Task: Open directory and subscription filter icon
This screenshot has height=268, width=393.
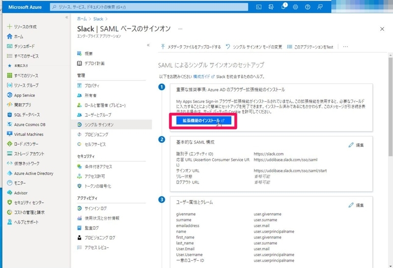Action: [x=271, y=7]
